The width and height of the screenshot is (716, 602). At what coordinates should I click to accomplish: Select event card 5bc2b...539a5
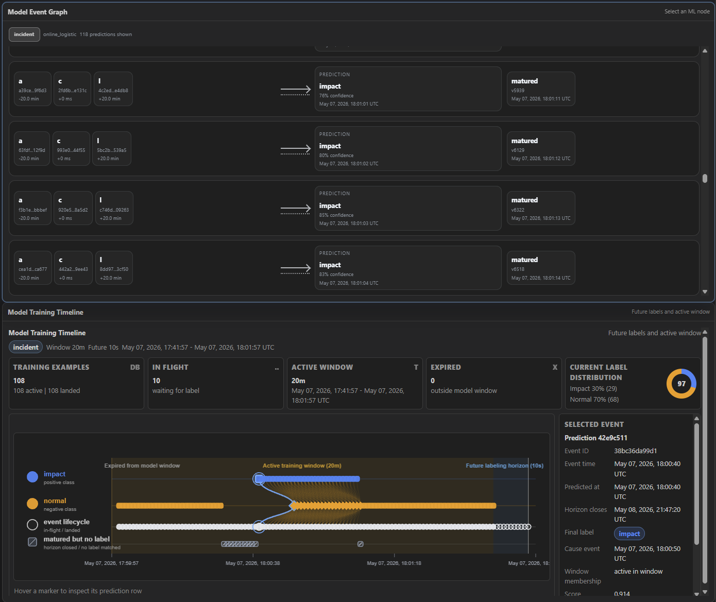pos(112,149)
